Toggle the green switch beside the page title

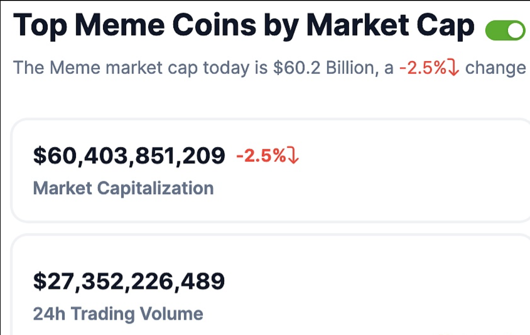(x=504, y=31)
